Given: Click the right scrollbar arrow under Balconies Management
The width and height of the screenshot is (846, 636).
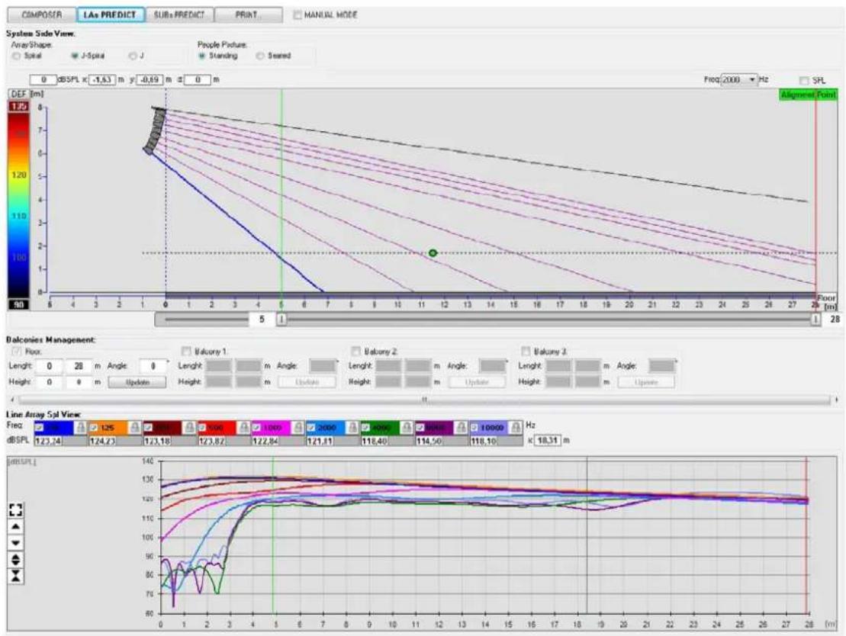Looking at the screenshot, I should click(x=836, y=400).
